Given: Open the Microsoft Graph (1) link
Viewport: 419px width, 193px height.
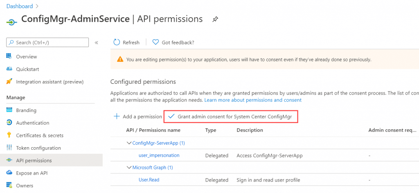Looking at the screenshot, I should (x=153, y=168).
